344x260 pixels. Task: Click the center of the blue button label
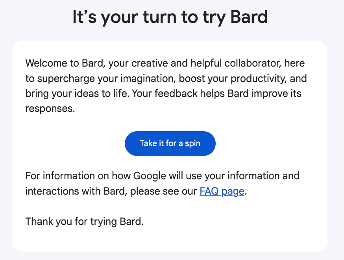pyautogui.click(x=170, y=143)
